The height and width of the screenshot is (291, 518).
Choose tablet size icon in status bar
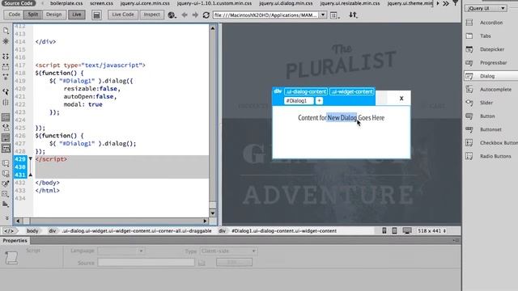point(394,230)
